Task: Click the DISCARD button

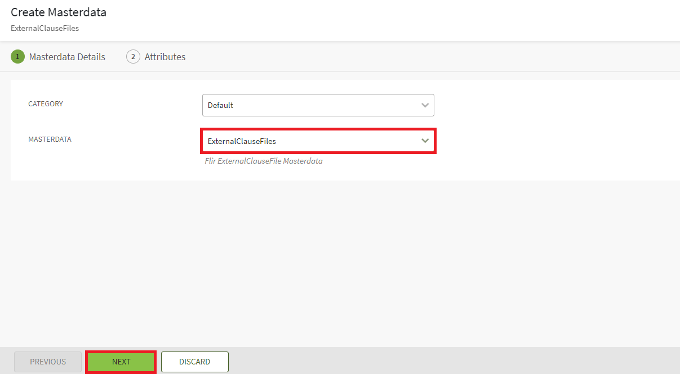Action: point(194,362)
